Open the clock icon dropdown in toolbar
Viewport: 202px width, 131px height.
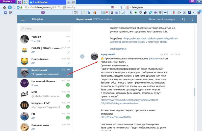[179, 12]
